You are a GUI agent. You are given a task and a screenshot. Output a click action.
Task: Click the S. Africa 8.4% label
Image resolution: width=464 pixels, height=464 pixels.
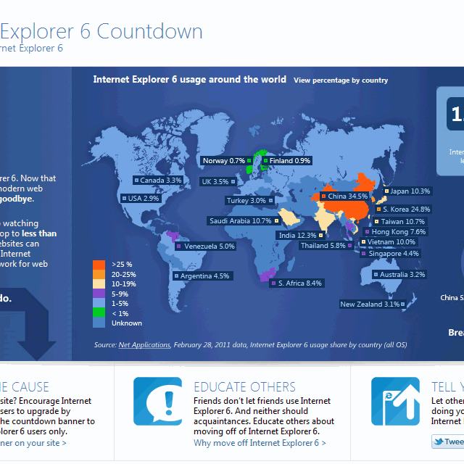coord(297,283)
